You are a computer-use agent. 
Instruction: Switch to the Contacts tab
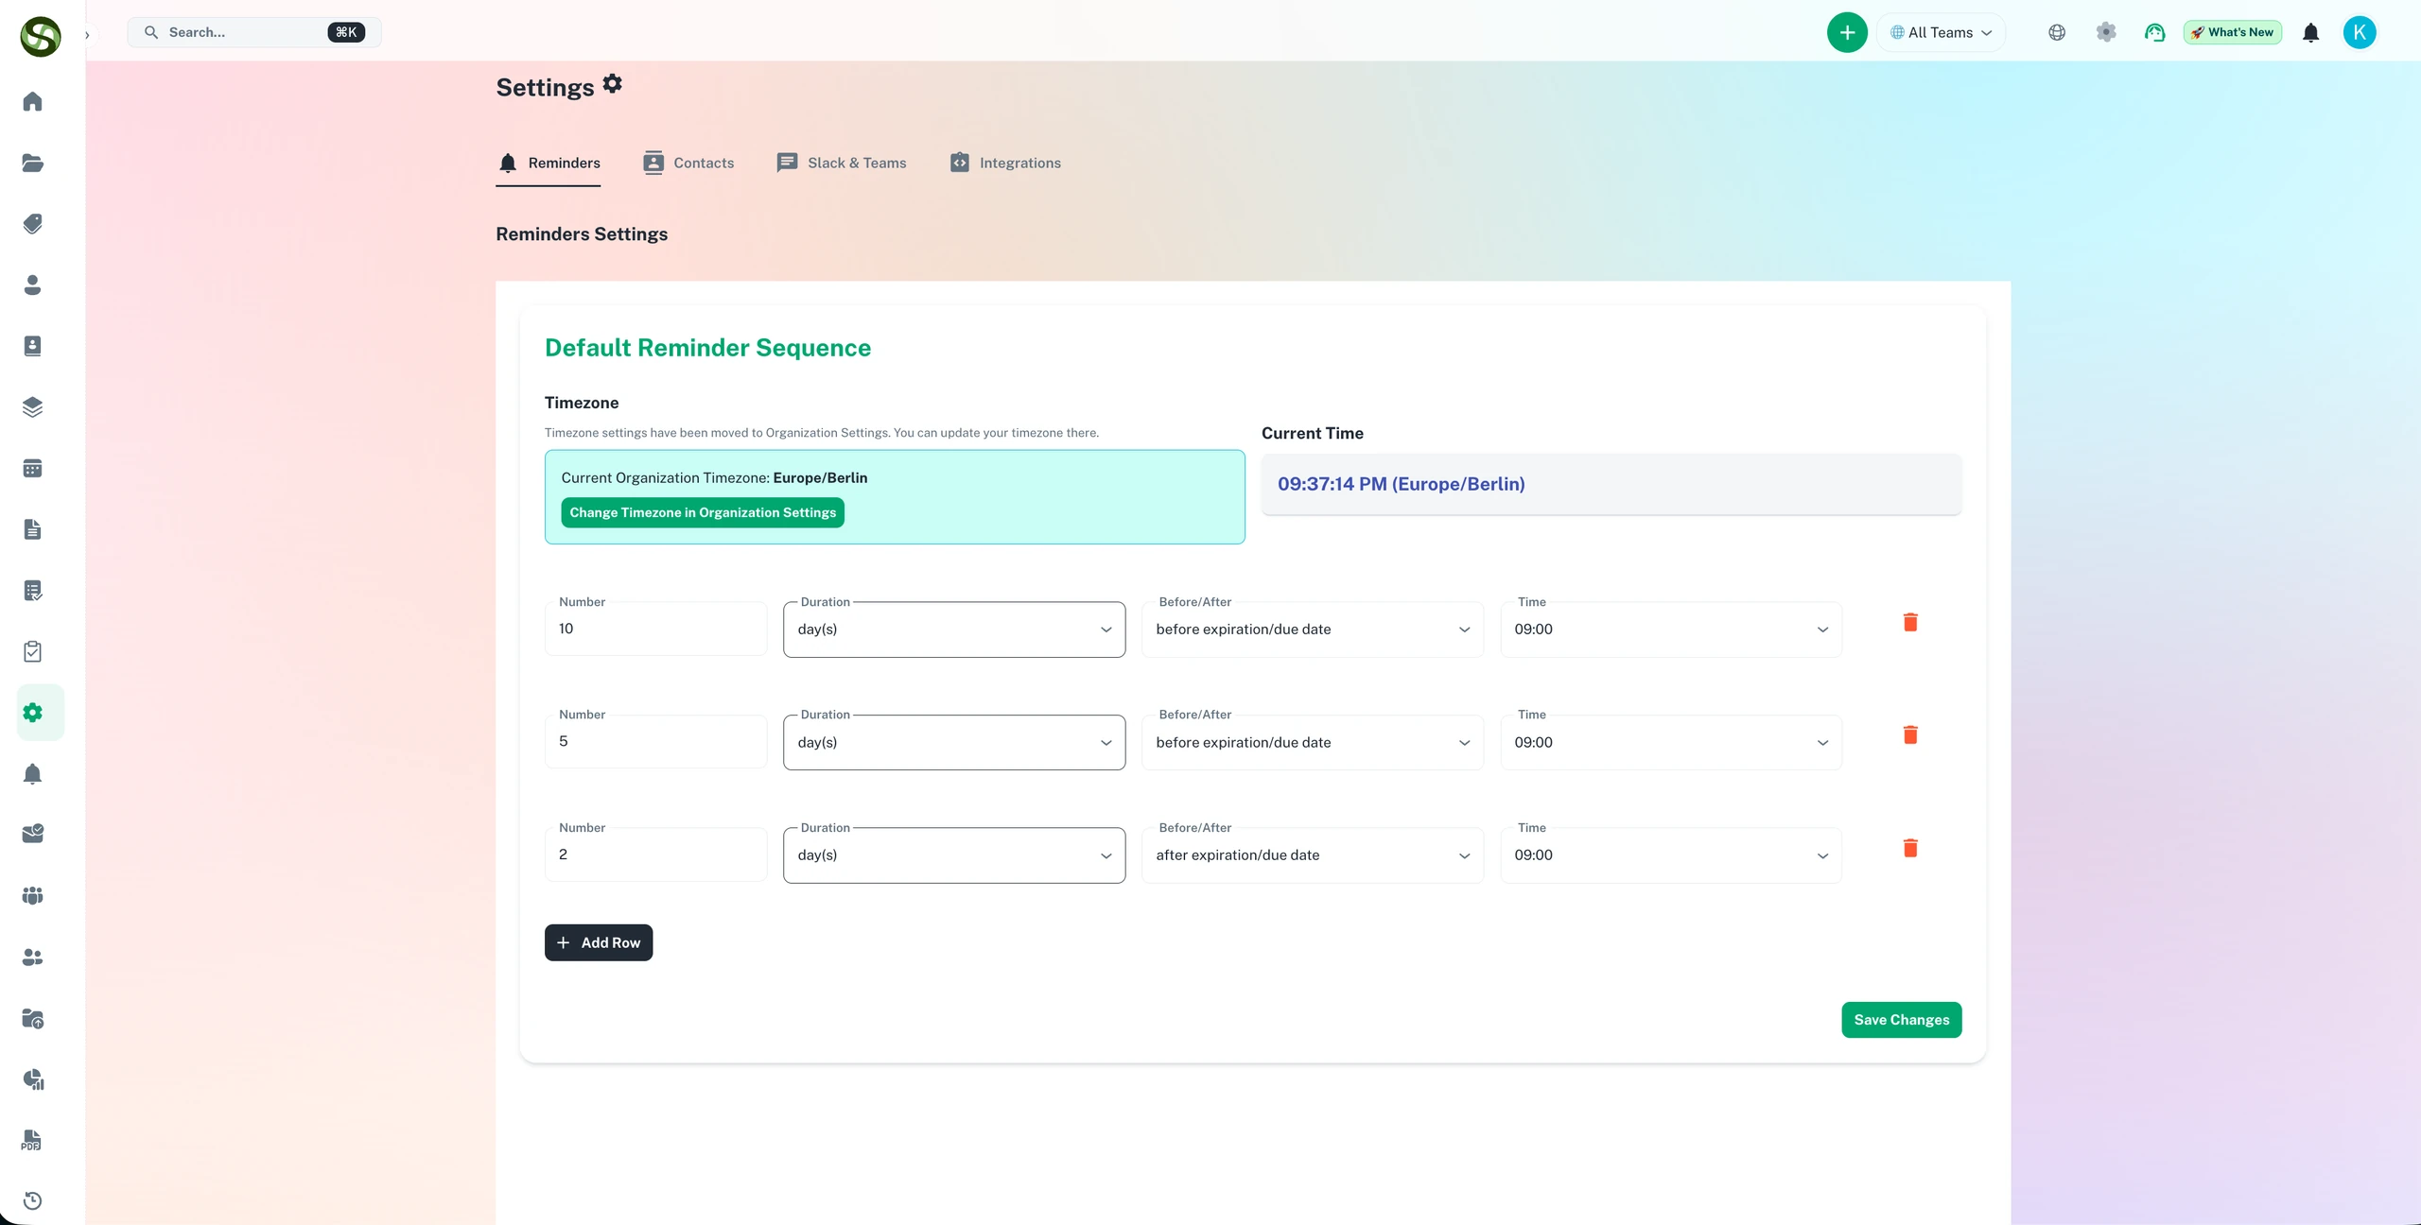(688, 163)
